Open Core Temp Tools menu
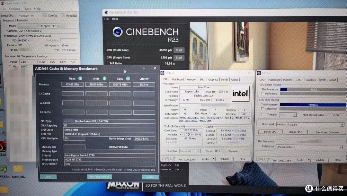This screenshot has height=196, width=347. pos(27,9)
